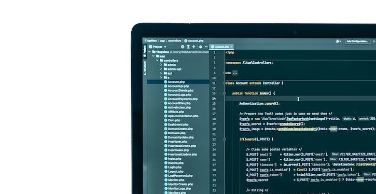Toggle fold marker on the use statement line
This screenshot has height=194, width=376.
(224, 73)
